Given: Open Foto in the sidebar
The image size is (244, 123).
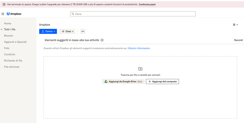Looking at the screenshot, I should point(7,48).
